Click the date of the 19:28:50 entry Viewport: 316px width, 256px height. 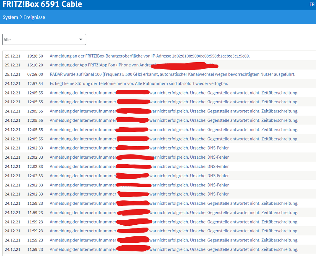pos(13,56)
